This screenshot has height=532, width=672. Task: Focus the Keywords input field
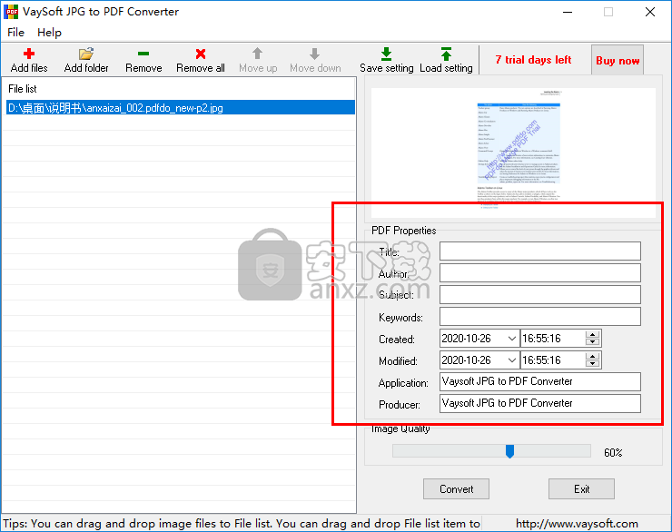point(540,317)
